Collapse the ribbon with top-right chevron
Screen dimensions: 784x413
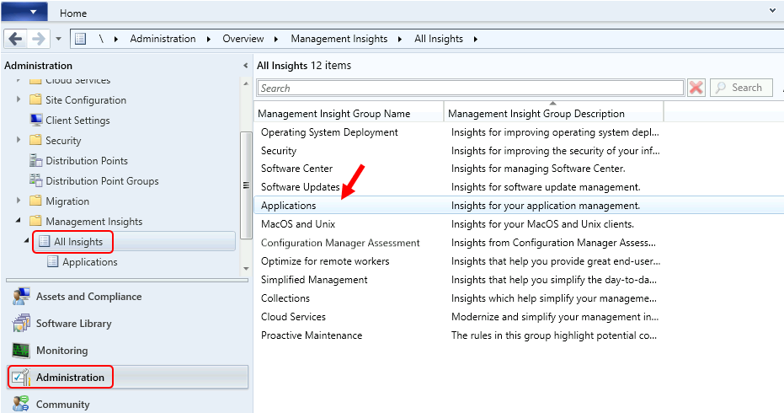[x=772, y=10]
